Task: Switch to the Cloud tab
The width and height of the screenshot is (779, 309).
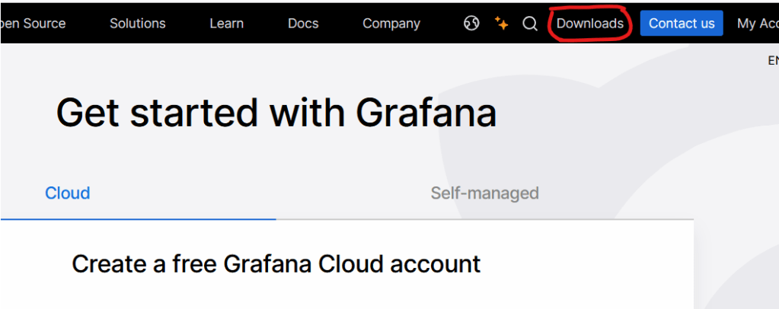Action: pyautogui.click(x=68, y=193)
